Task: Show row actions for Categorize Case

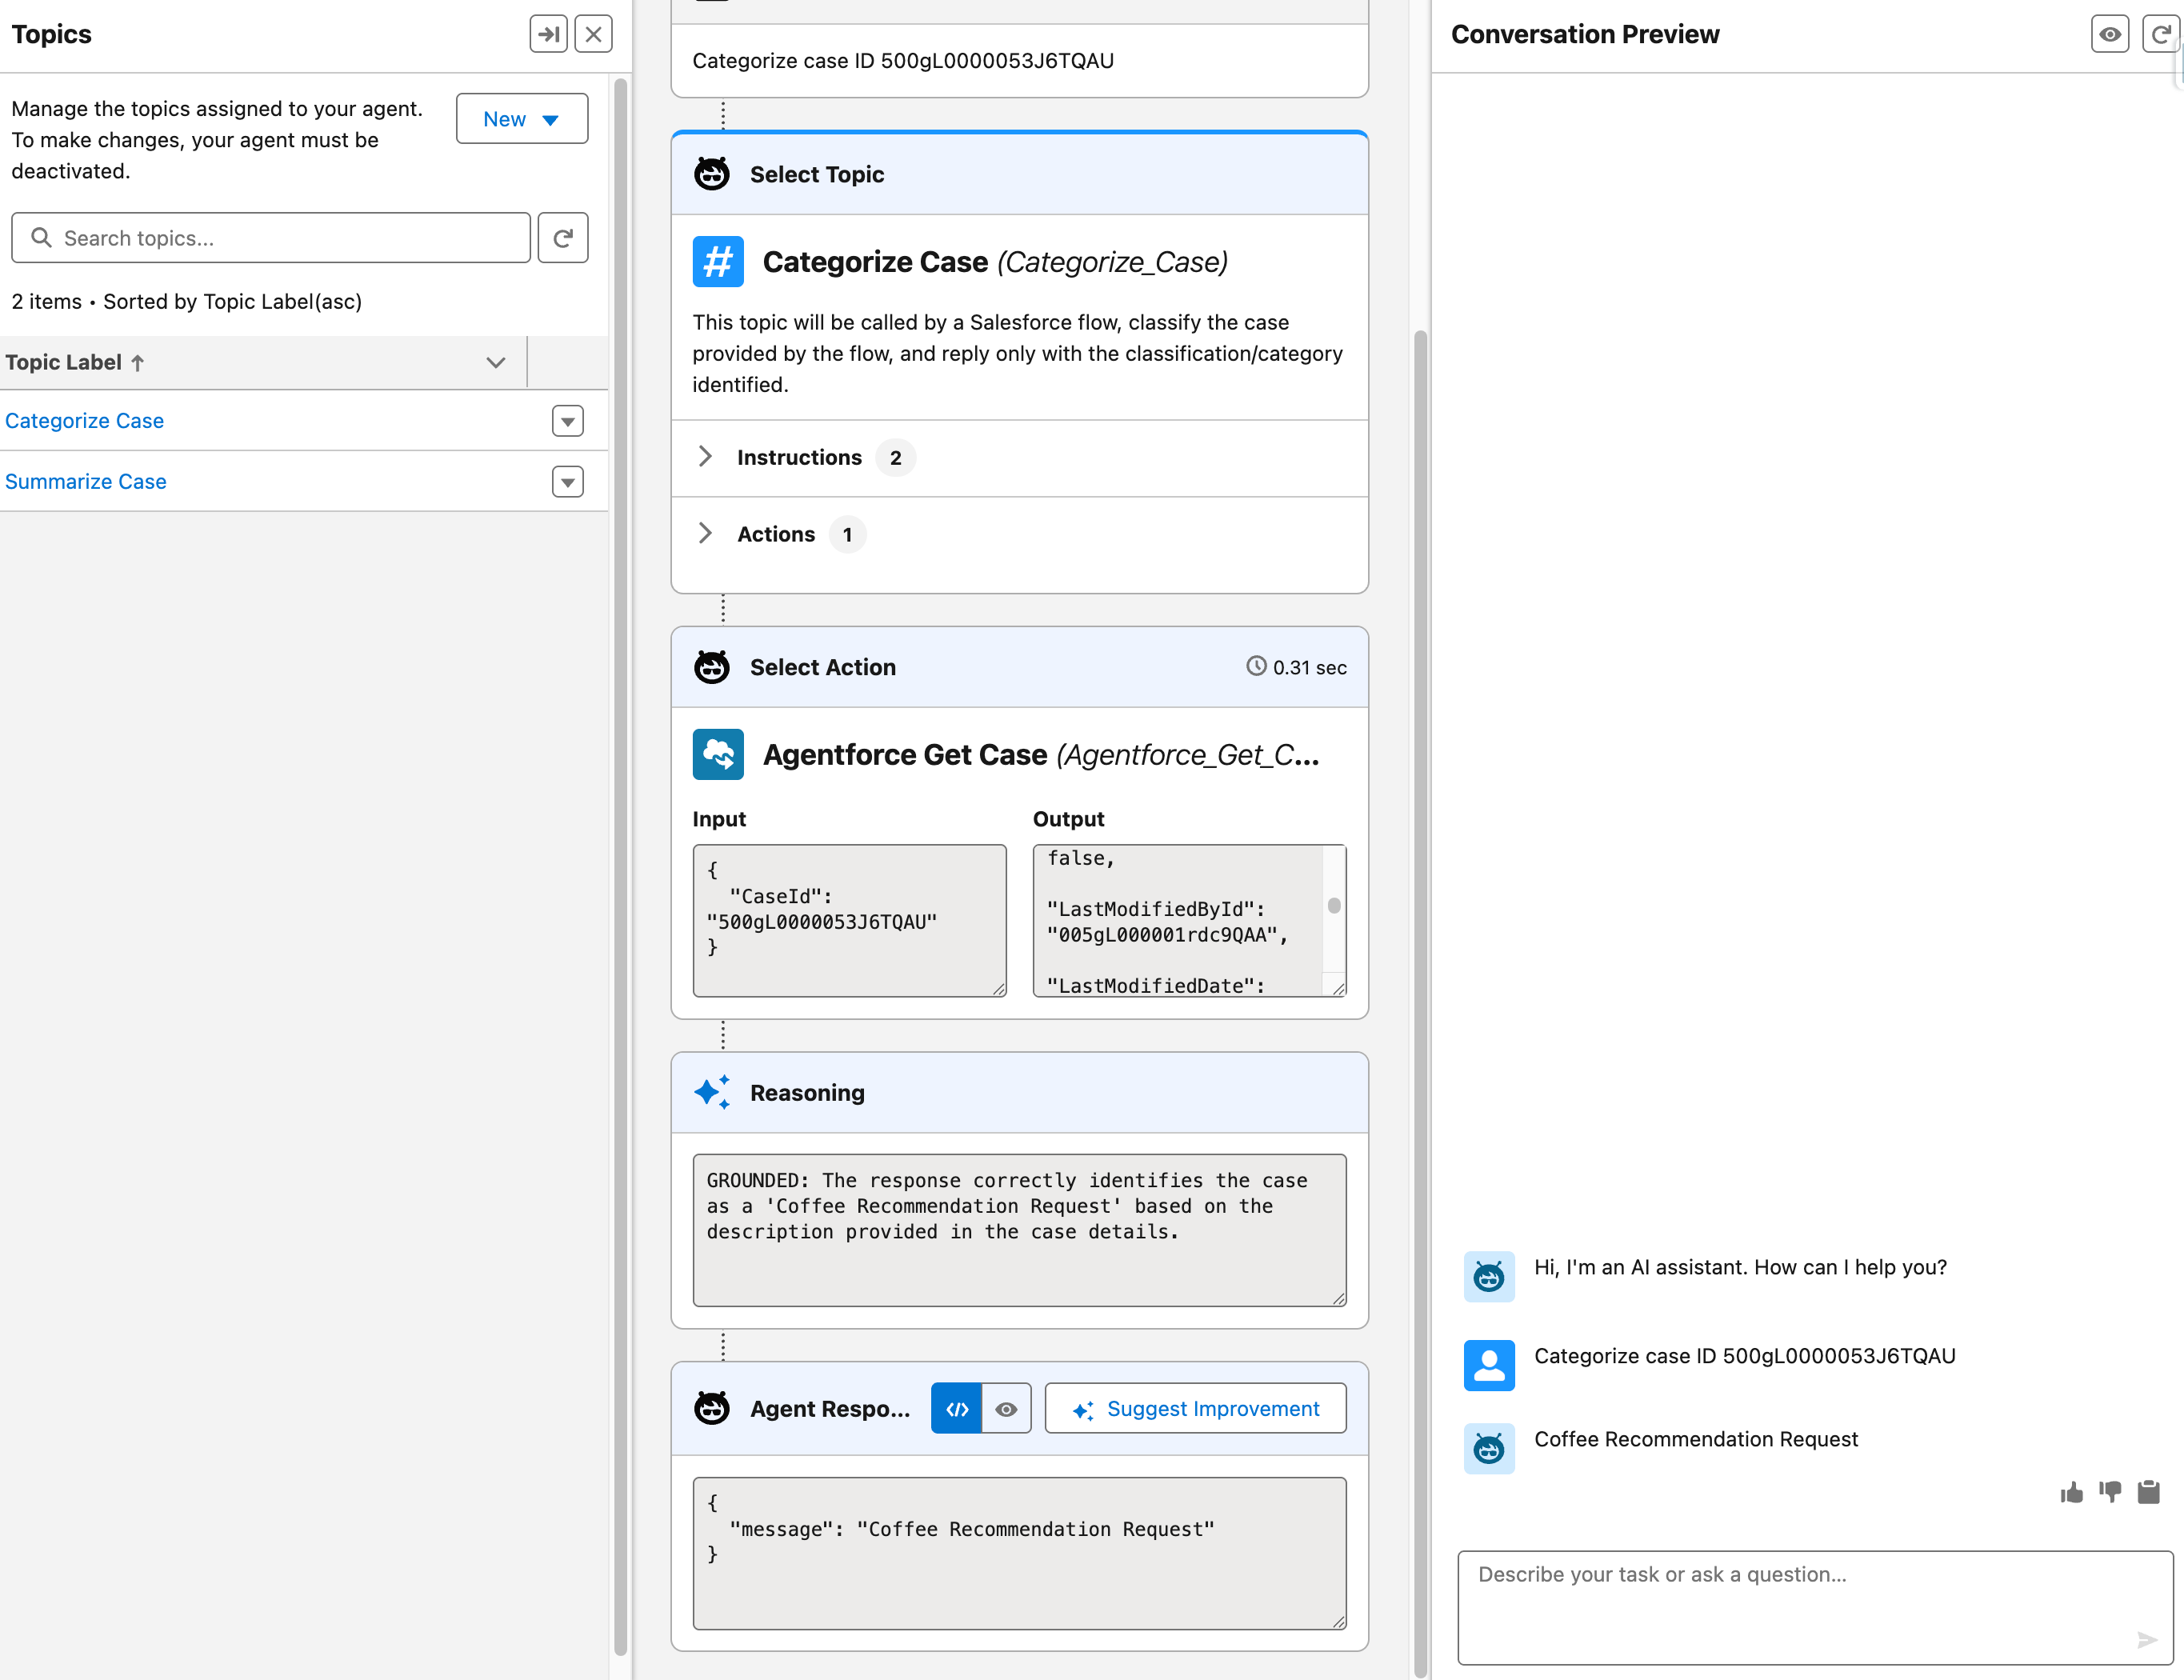Action: click(x=568, y=421)
